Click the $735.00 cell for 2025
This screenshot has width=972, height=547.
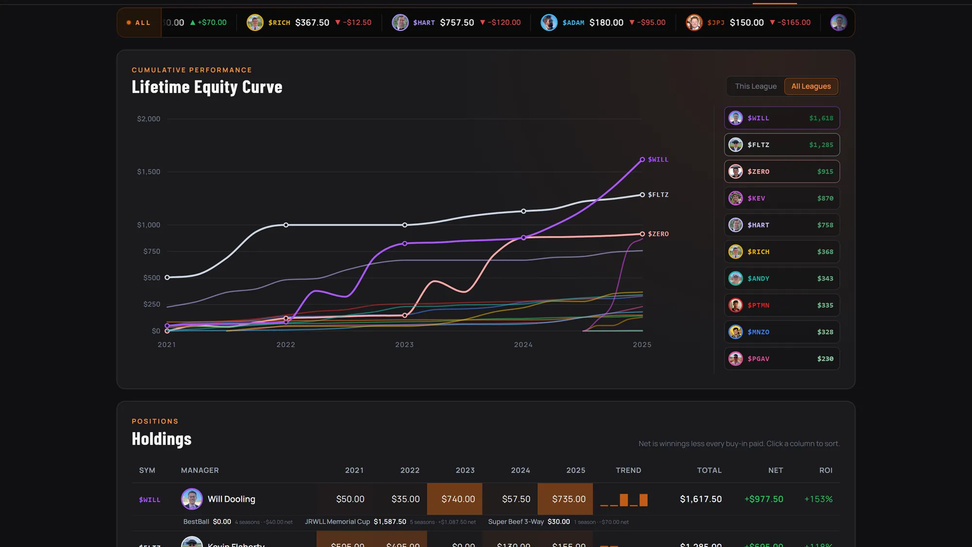tap(565, 499)
